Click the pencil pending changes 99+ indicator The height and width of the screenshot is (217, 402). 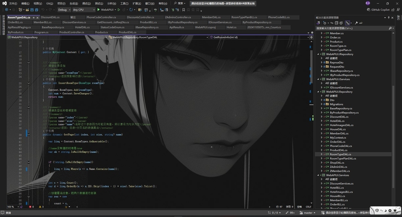[x=290, y=212]
